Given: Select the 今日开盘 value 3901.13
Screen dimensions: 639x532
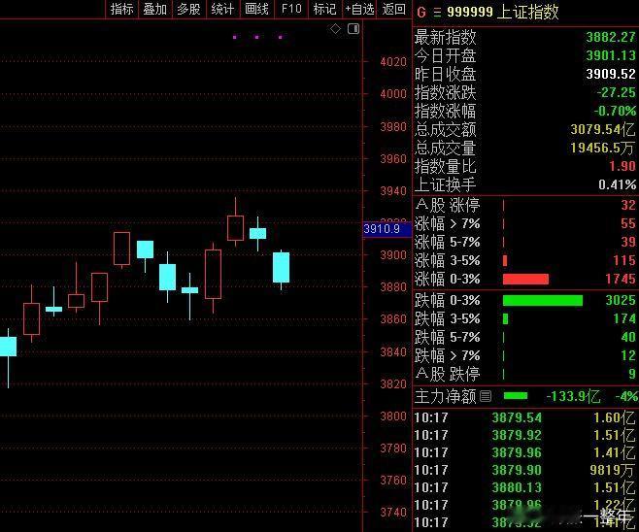Looking at the screenshot, I should [x=611, y=55].
